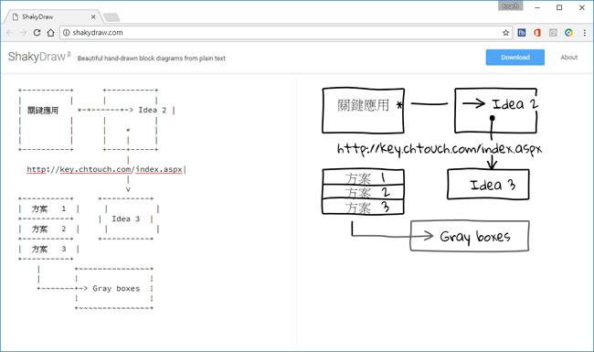This screenshot has width=594, height=352.
Task: Open the About link
Action: pos(569,58)
